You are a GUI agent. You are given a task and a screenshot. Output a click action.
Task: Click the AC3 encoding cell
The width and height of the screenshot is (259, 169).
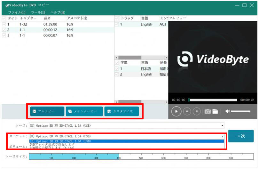163,24
